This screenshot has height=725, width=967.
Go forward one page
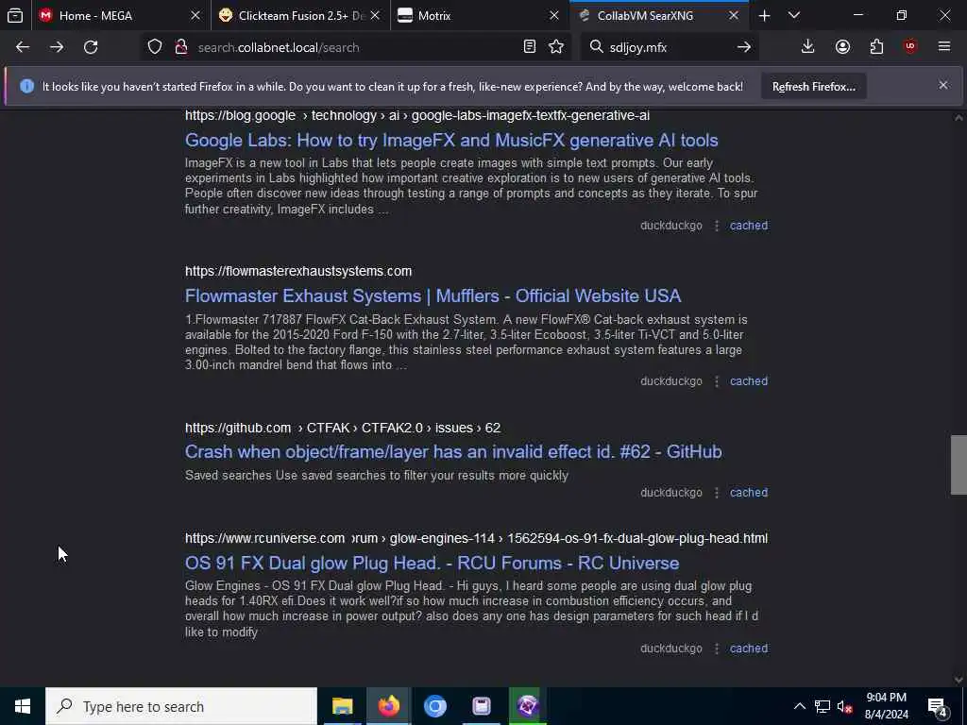[57, 47]
